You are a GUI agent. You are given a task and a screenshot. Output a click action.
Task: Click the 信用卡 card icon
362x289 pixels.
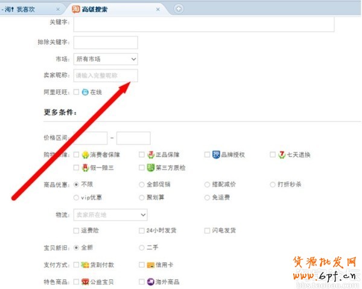coord(150,264)
